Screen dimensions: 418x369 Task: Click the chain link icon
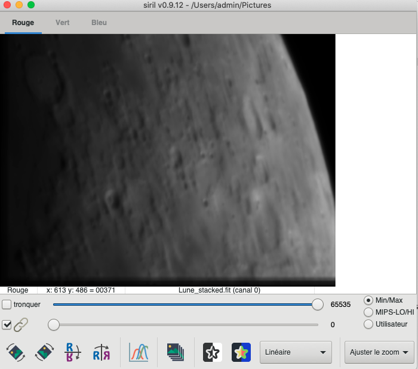21,325
